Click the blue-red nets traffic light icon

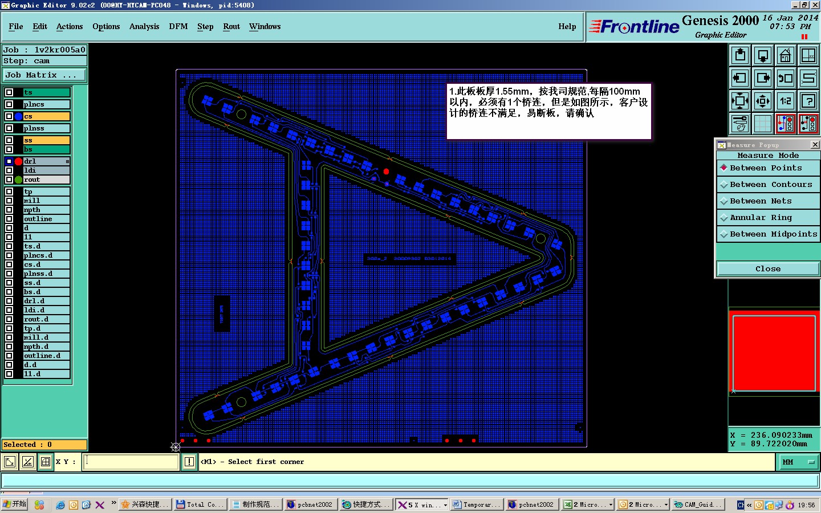(x=786, y=124)
